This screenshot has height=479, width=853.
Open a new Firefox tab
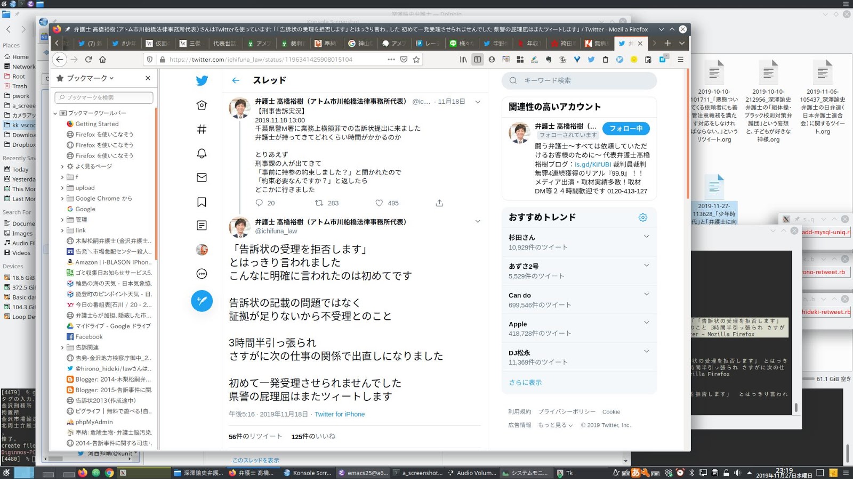[x=667, y=43]
